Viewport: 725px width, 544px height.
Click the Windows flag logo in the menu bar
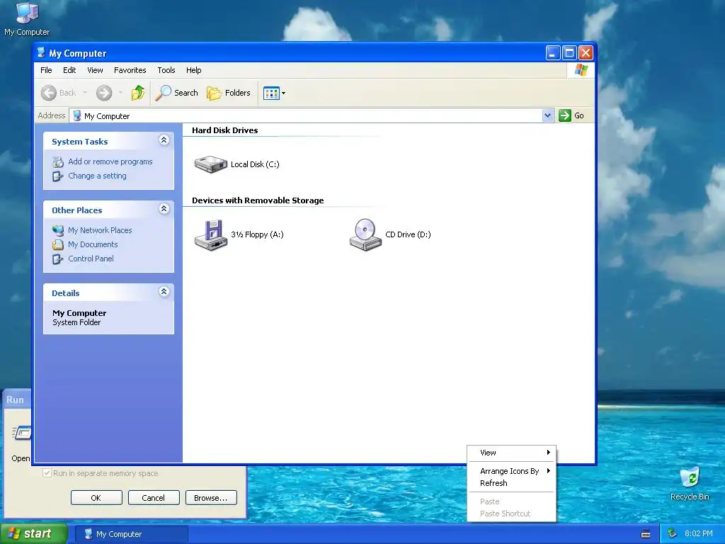[581, 70]
